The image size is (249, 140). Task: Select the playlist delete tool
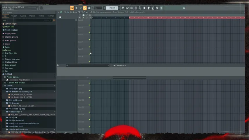[x=71, y=12]
